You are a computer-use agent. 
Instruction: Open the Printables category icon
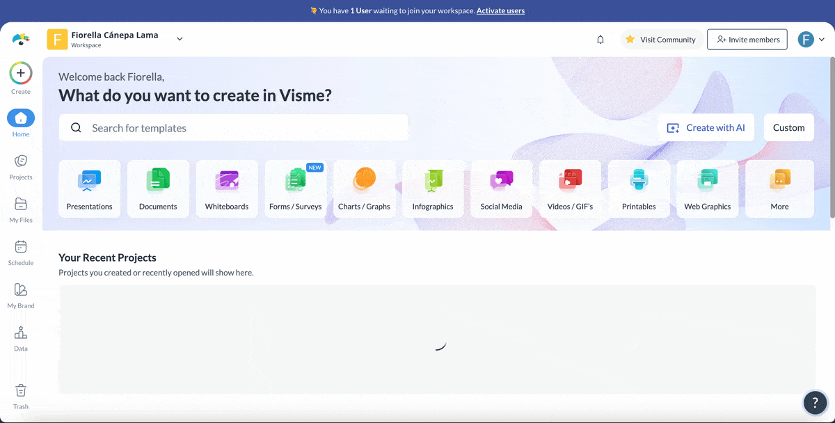[x=639, y=189]
